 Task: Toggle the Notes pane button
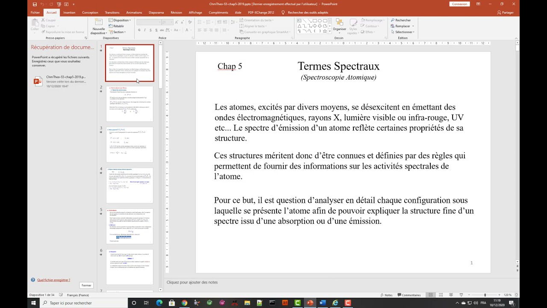(386, 295)
